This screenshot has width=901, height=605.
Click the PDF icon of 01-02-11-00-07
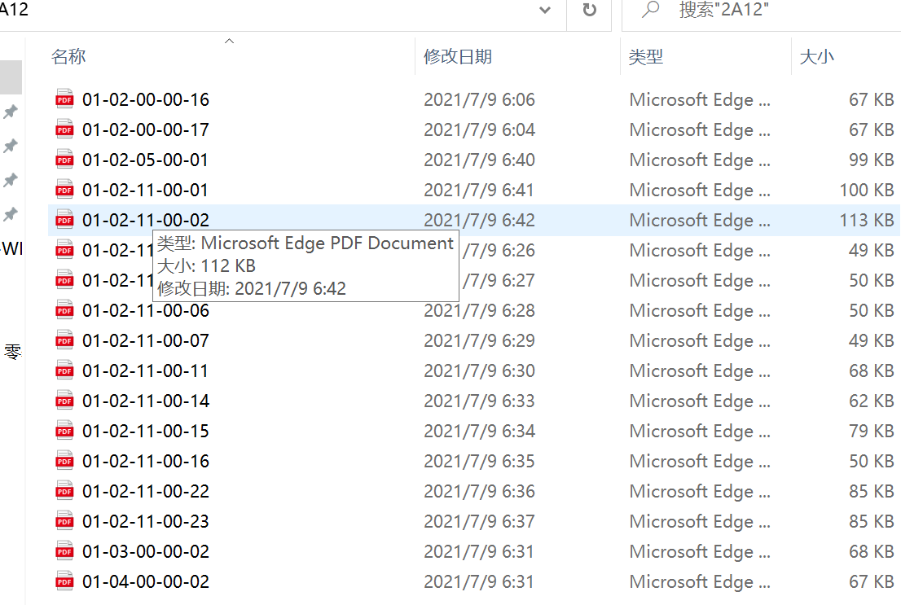(x=64, y=340)
